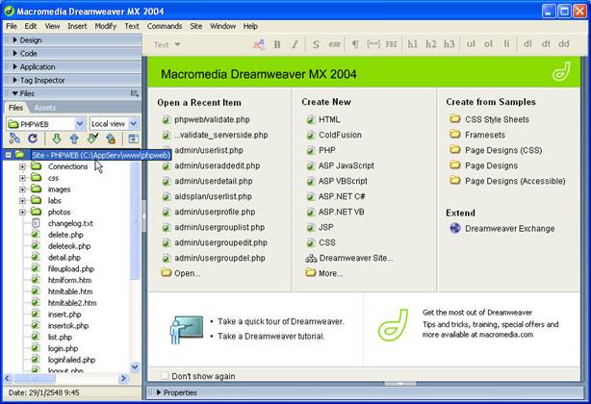Screen dimensions: 591x404
Task: Select changelog.txt in the file tree
Action: click(70, 223)
